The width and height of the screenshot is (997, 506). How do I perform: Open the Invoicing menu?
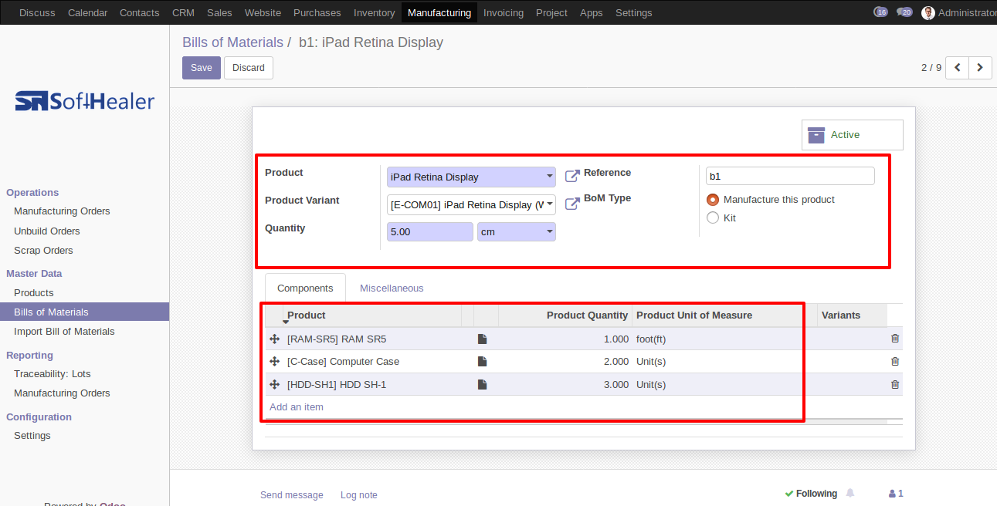(504, 12)
